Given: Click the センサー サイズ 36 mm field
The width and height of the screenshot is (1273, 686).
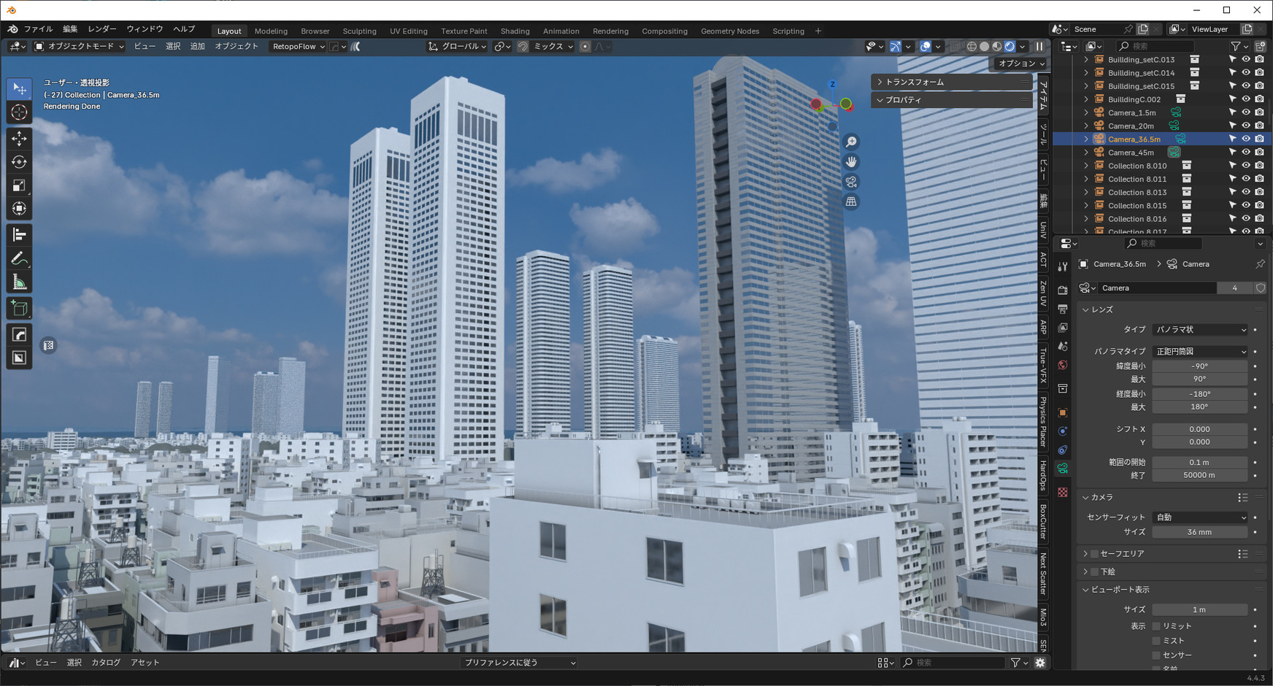Looking at the screenshot, I should point(1199,532).
